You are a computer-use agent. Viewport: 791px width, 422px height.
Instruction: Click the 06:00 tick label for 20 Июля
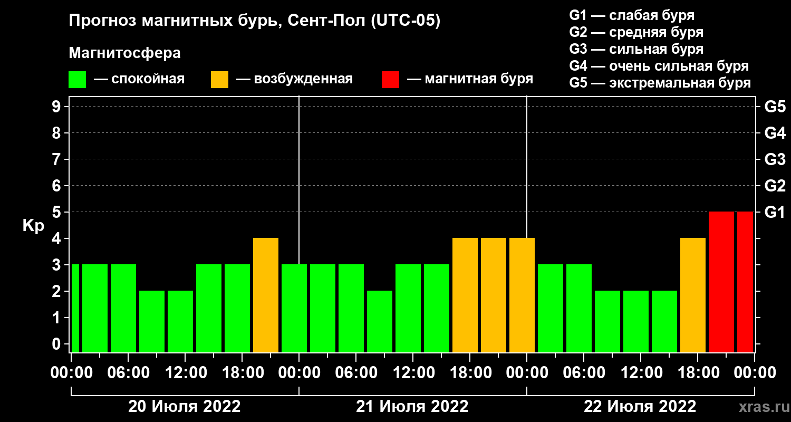(128, 372)
